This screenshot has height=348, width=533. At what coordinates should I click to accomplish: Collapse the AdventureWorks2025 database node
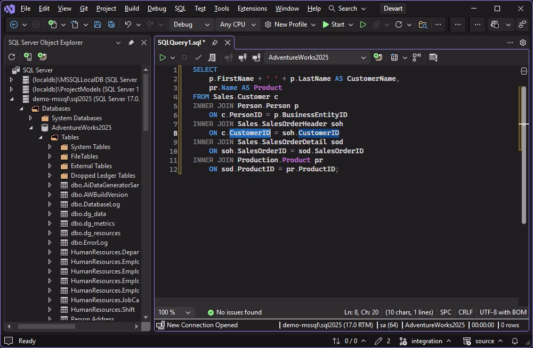[31, 128]
